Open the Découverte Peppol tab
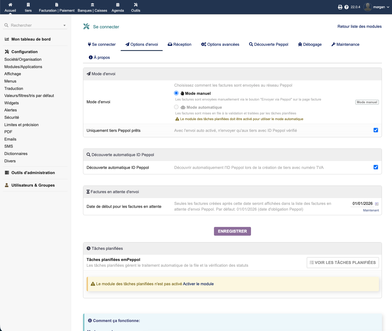 [x=268, y=44]
